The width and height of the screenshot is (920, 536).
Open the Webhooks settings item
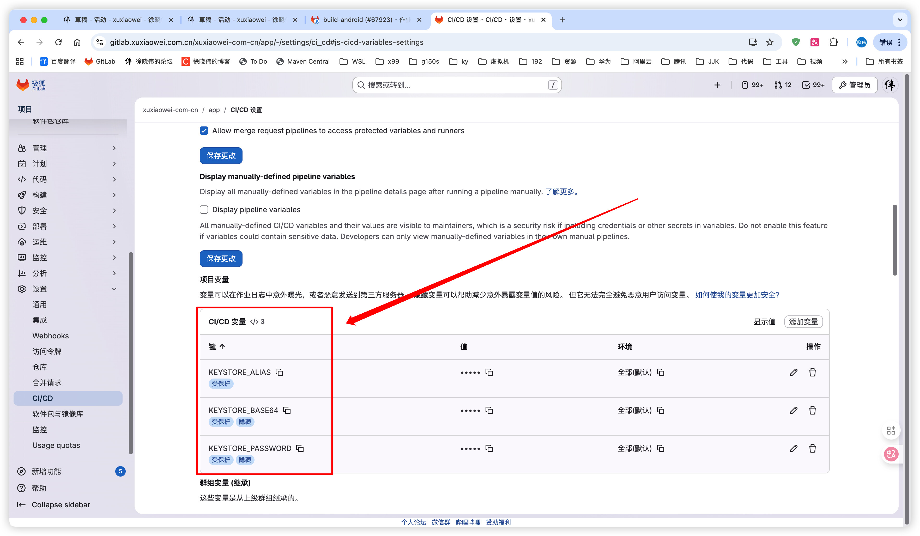50,336
